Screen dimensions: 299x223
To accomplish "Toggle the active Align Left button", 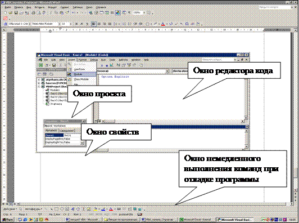I will [94, 24].
